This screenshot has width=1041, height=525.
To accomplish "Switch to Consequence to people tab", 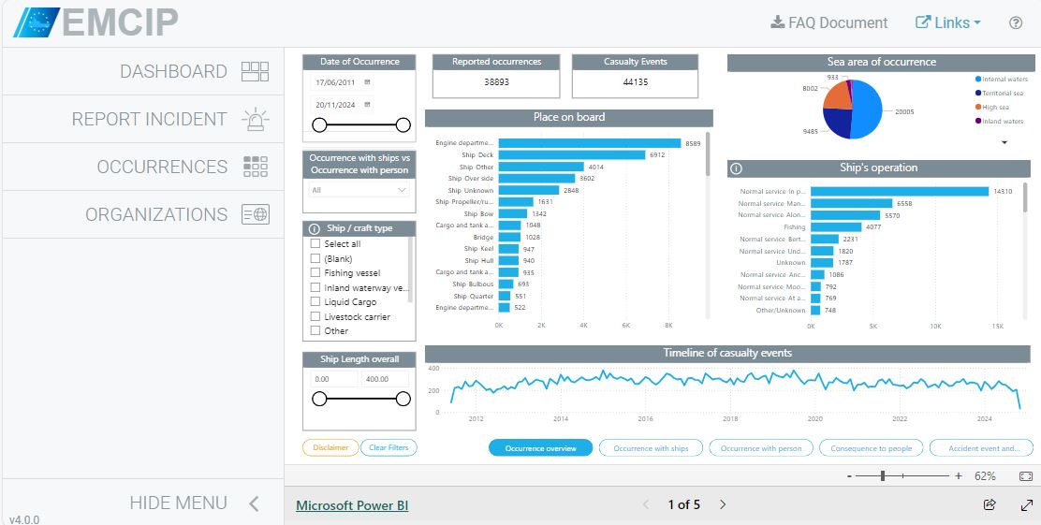I will pos(871,448).
